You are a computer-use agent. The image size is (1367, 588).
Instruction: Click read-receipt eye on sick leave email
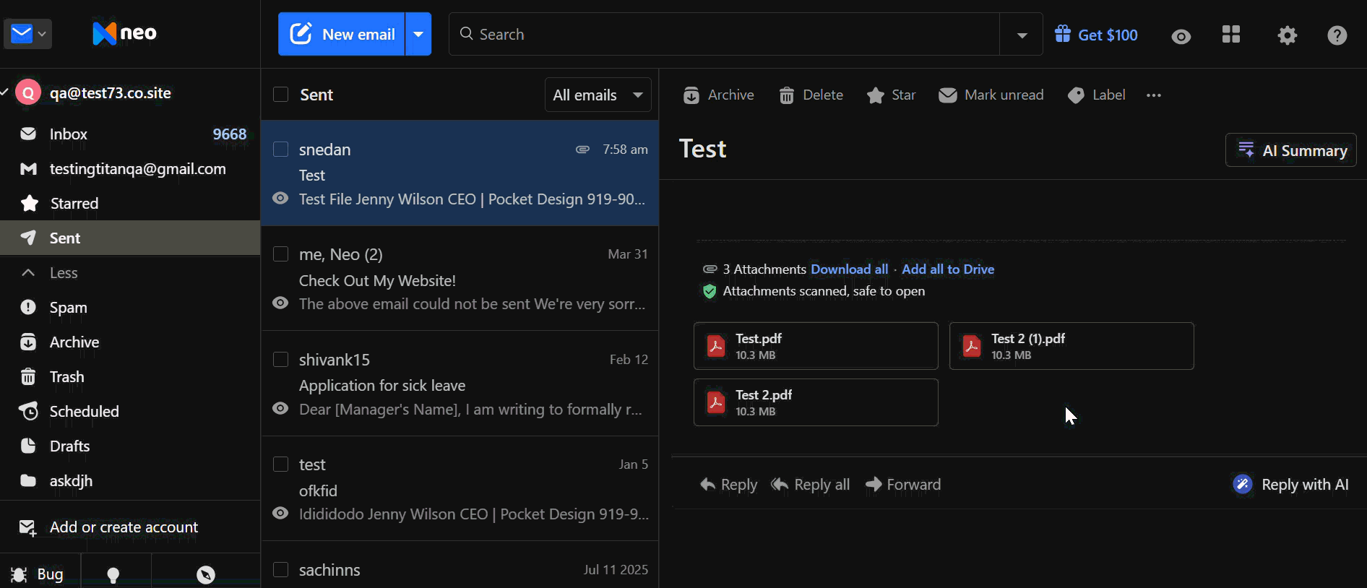click(x=280, y=409)
